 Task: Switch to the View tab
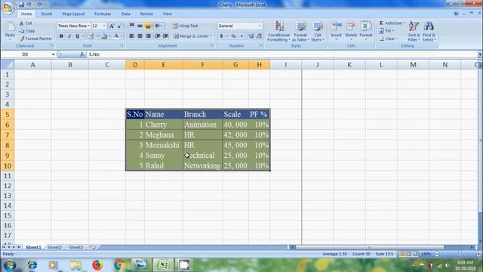(x=168, y=14)
